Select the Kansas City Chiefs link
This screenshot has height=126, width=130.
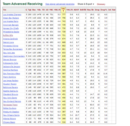tap(11, 28)
